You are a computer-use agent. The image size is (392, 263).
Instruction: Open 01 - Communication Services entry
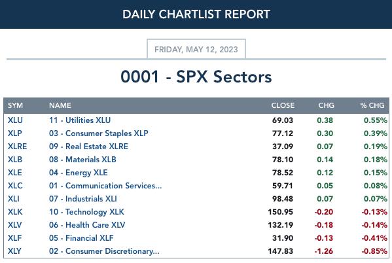pyautogui.click(x=105, y=186)
